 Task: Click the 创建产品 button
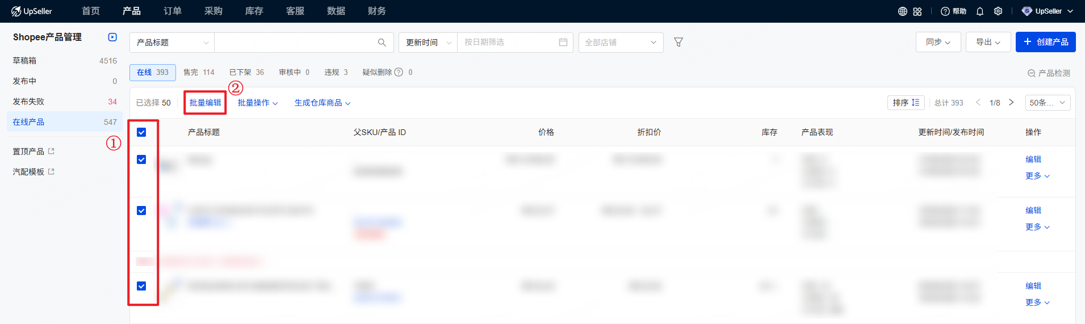1045,42
